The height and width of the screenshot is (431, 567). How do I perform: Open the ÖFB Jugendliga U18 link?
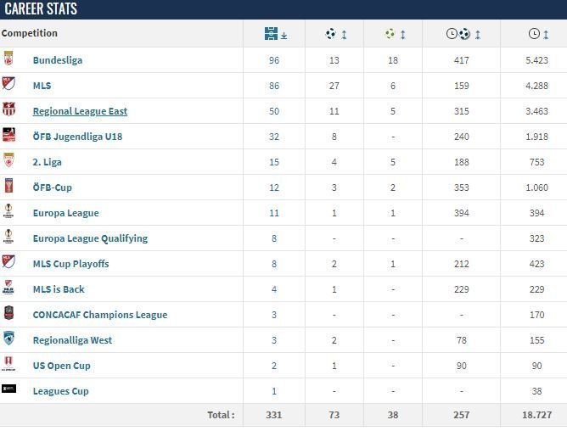point(77,137)
